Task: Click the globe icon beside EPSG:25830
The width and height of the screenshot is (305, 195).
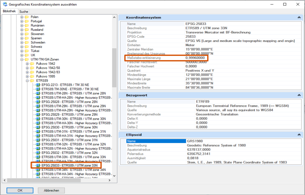Action: click(x=38, y=127)
